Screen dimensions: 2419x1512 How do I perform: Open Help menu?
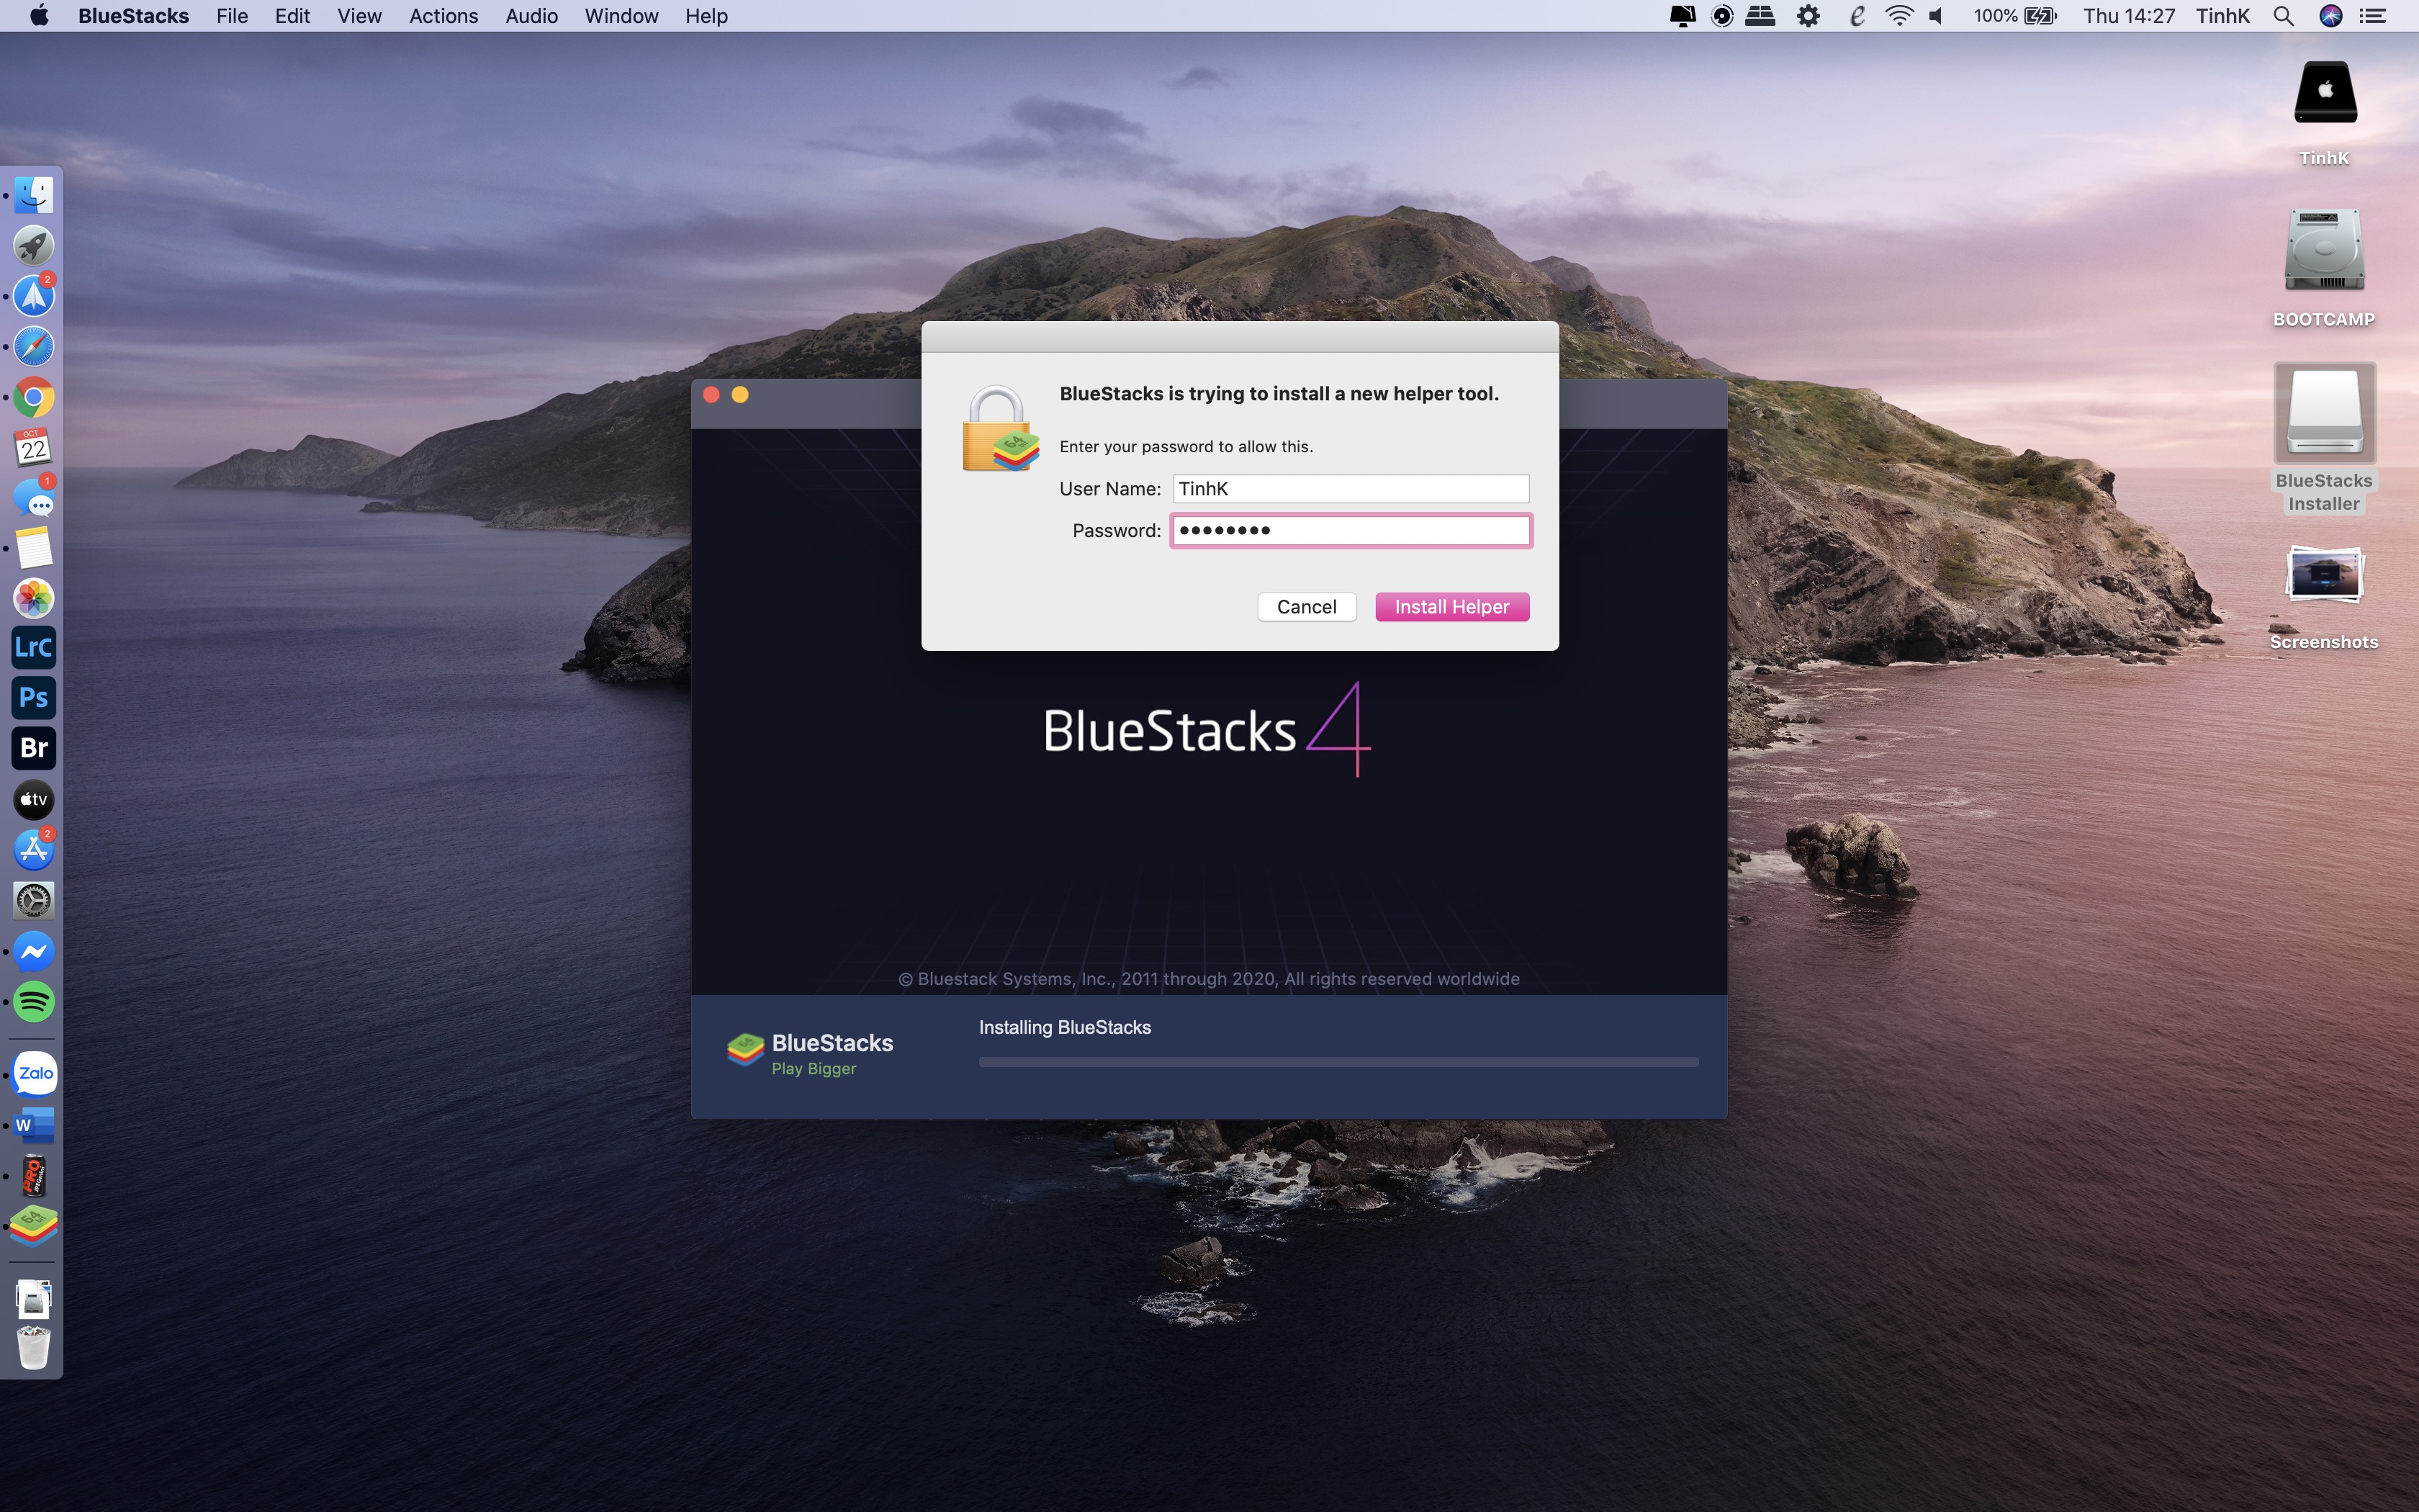point(707,16)
